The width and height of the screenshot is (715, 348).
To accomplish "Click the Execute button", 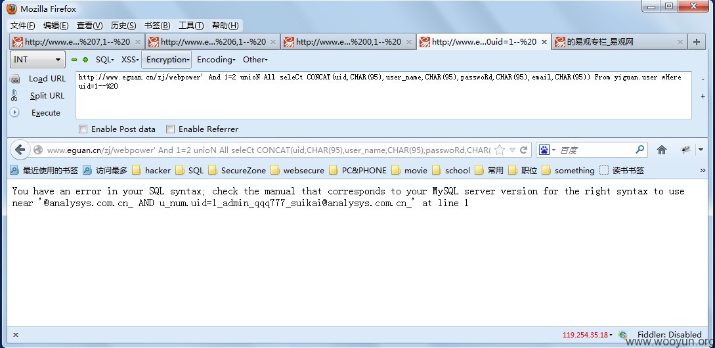I will click(x=45, y=113).
